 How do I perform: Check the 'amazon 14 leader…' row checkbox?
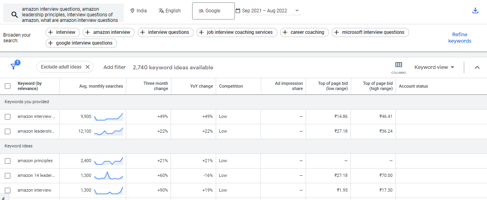click(x=8, y=176)
